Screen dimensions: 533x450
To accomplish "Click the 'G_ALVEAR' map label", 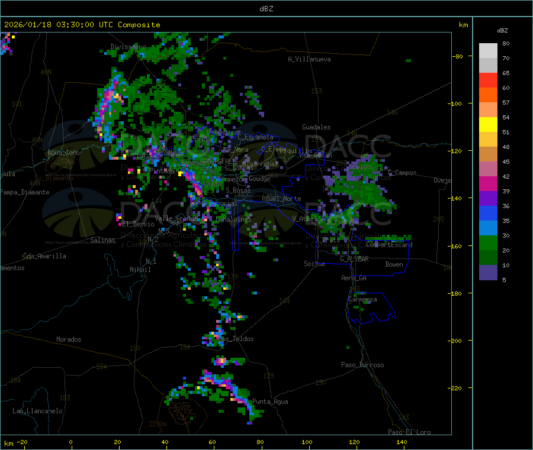I will click(355, 259).
